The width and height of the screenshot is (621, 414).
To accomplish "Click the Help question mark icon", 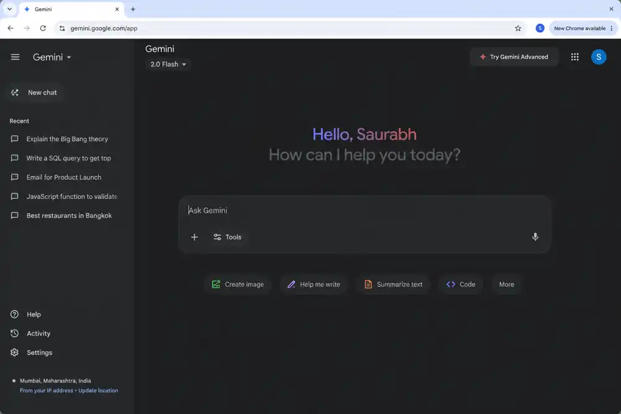I will 15,315.
